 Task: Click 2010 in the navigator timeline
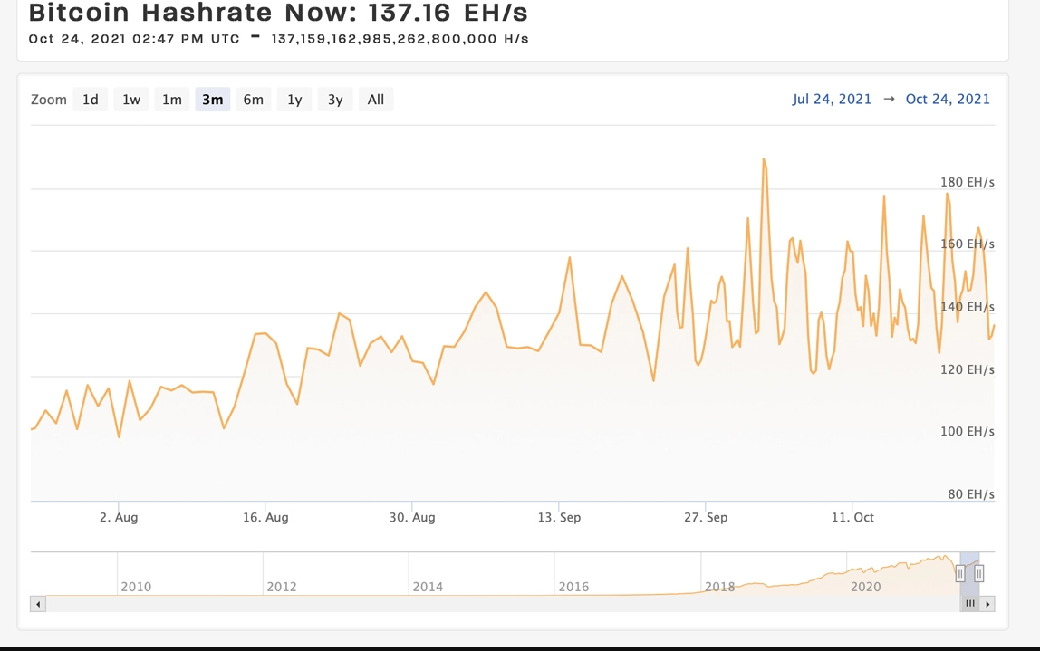pos(136,587)
